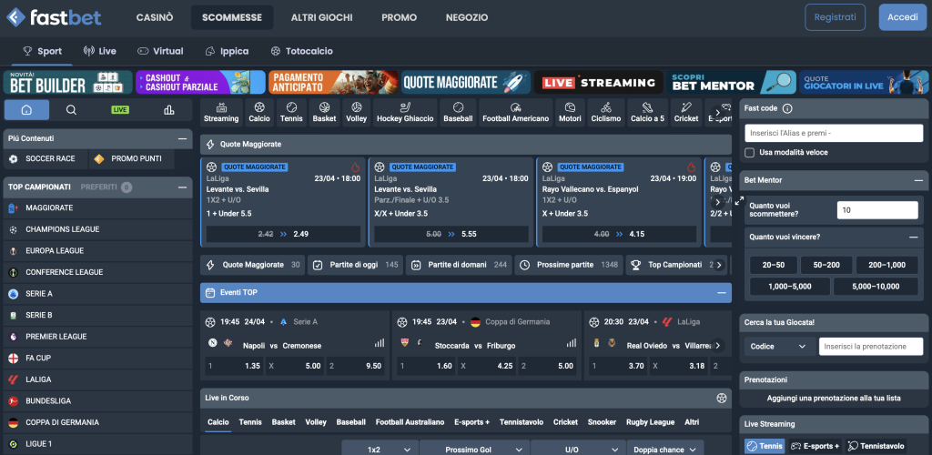
Task: Open the Doppia chance dropdown
Action: [x=665, y=450]
